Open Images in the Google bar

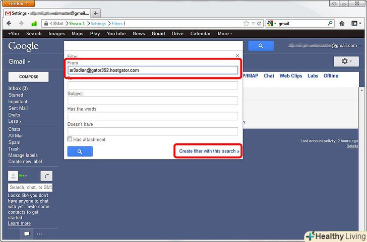(x=56, y=34)
